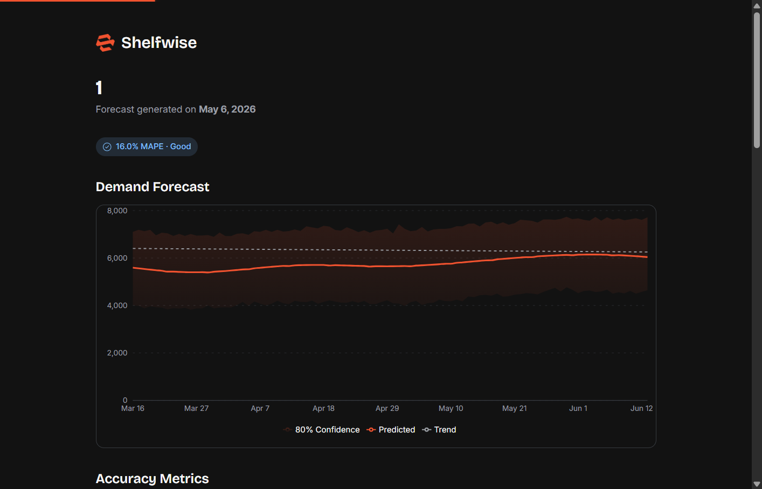Viewport: 762px width, 489px height.
Task: Click the 80% Confidence legend marker icon
Action: click(x=287, y=430)
